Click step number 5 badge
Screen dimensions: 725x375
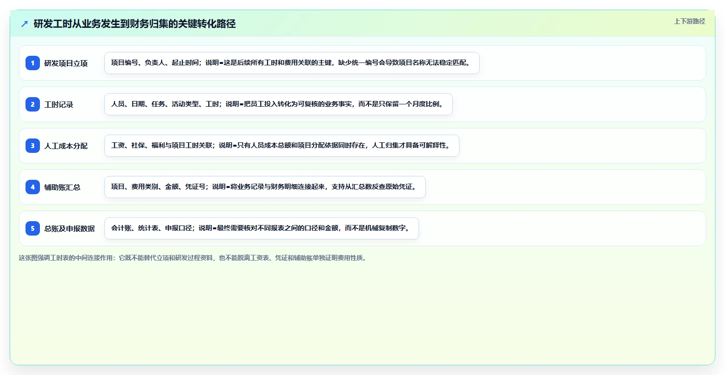pos(33,228)
